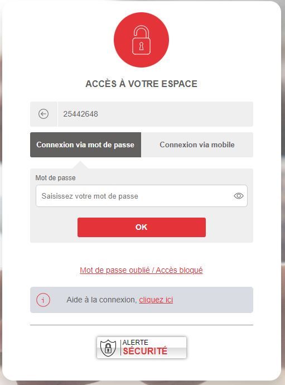Focus the Saisissez votre mot de passe field
The width and height of the screenshot is (285, 385).
142,196
